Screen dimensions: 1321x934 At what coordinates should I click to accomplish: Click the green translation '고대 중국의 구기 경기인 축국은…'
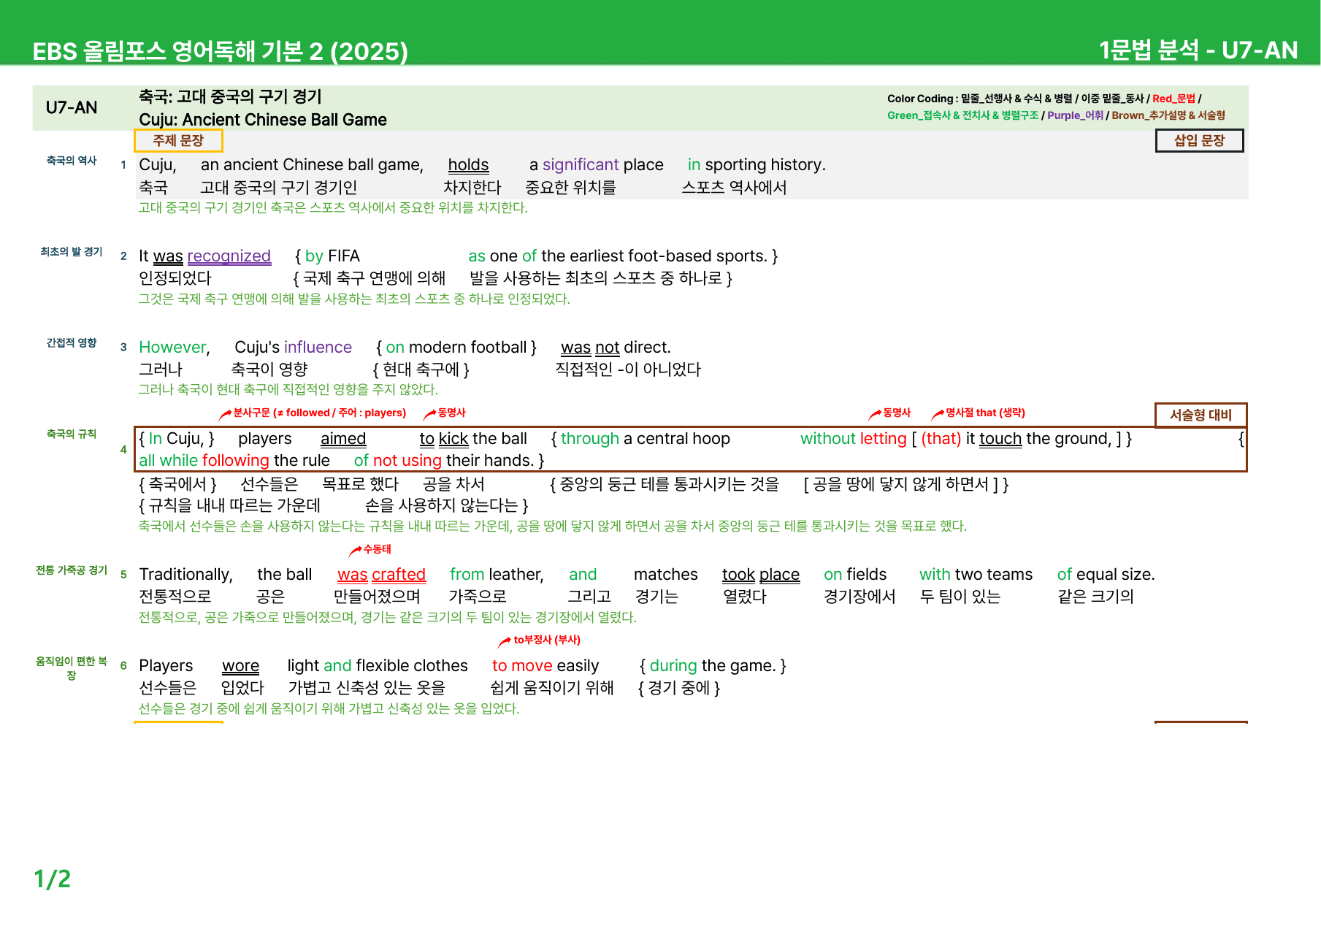(x=333, y=208)
